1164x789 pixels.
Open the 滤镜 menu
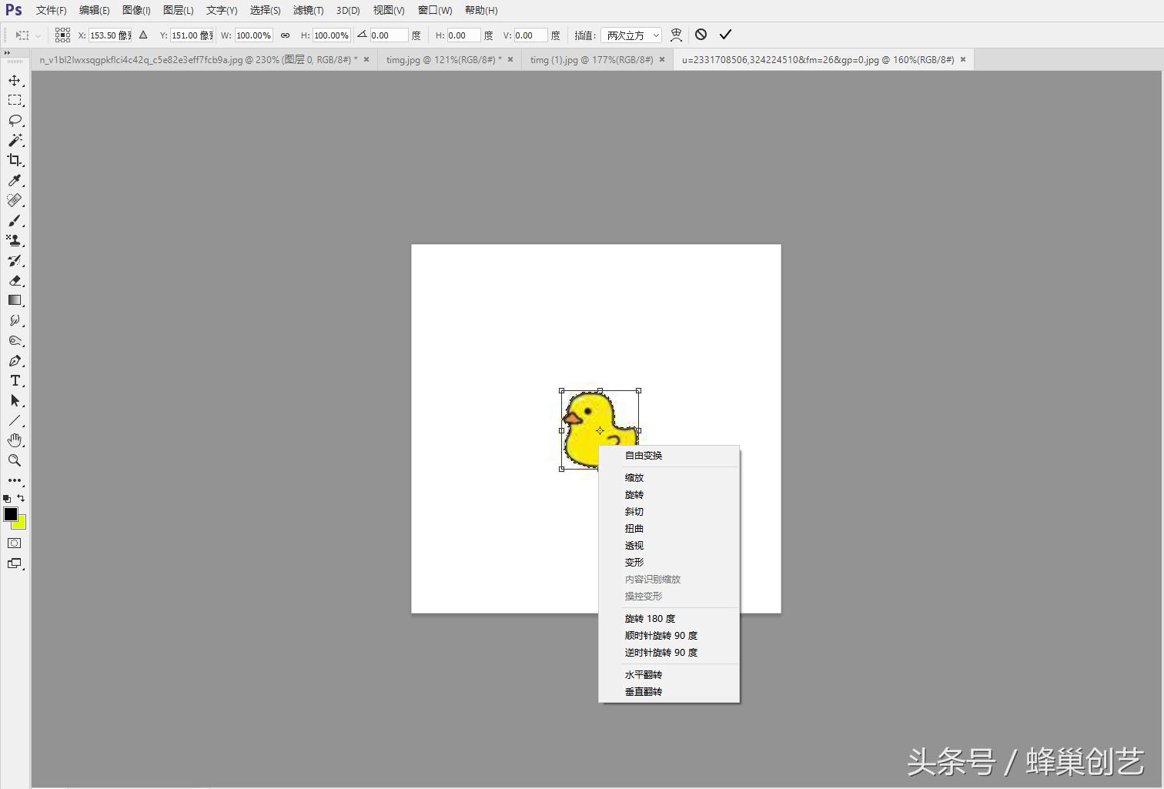point(308,10)
